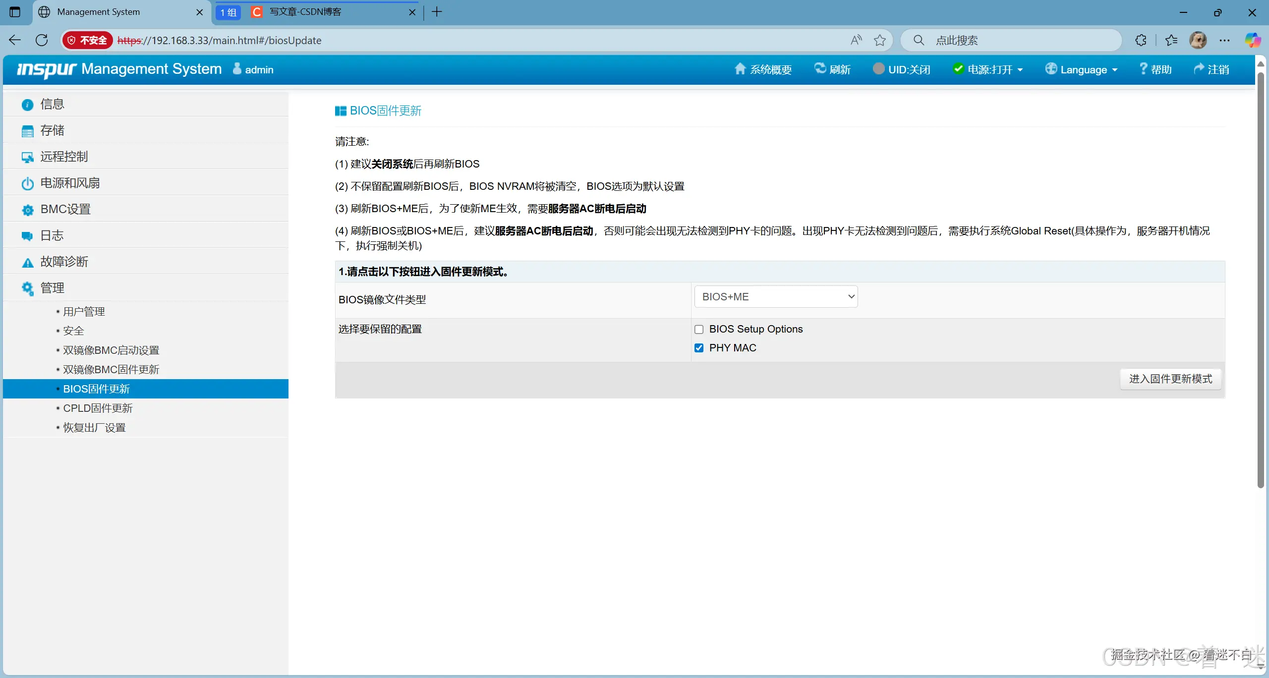The height and width of the screenshot is (678, 1269).
Task: Open the 信息 (Information) section
Action: click(52, 104)
